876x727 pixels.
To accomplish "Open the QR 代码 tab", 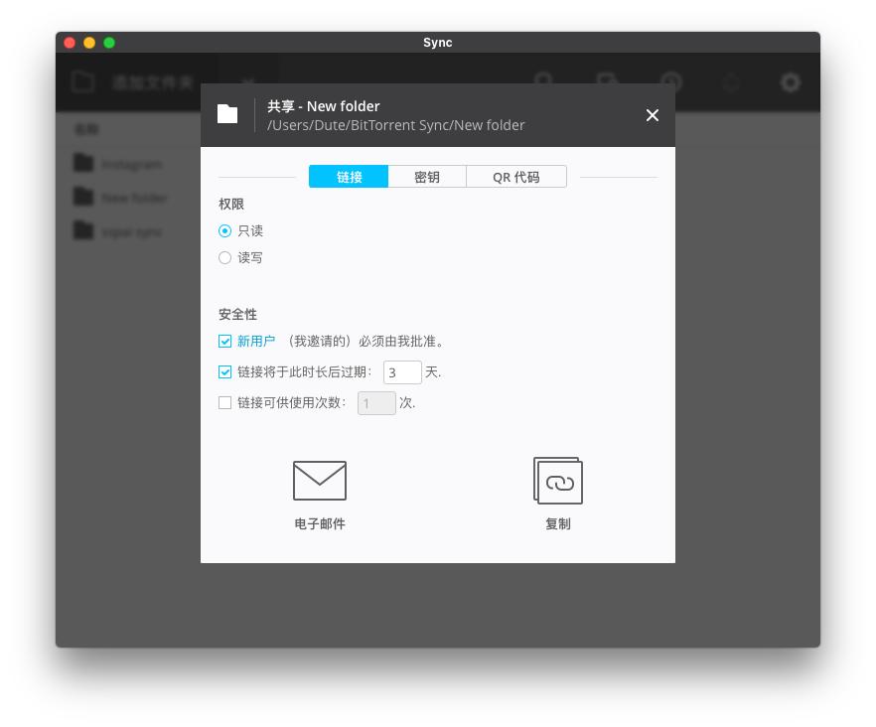I will (516, 176).
